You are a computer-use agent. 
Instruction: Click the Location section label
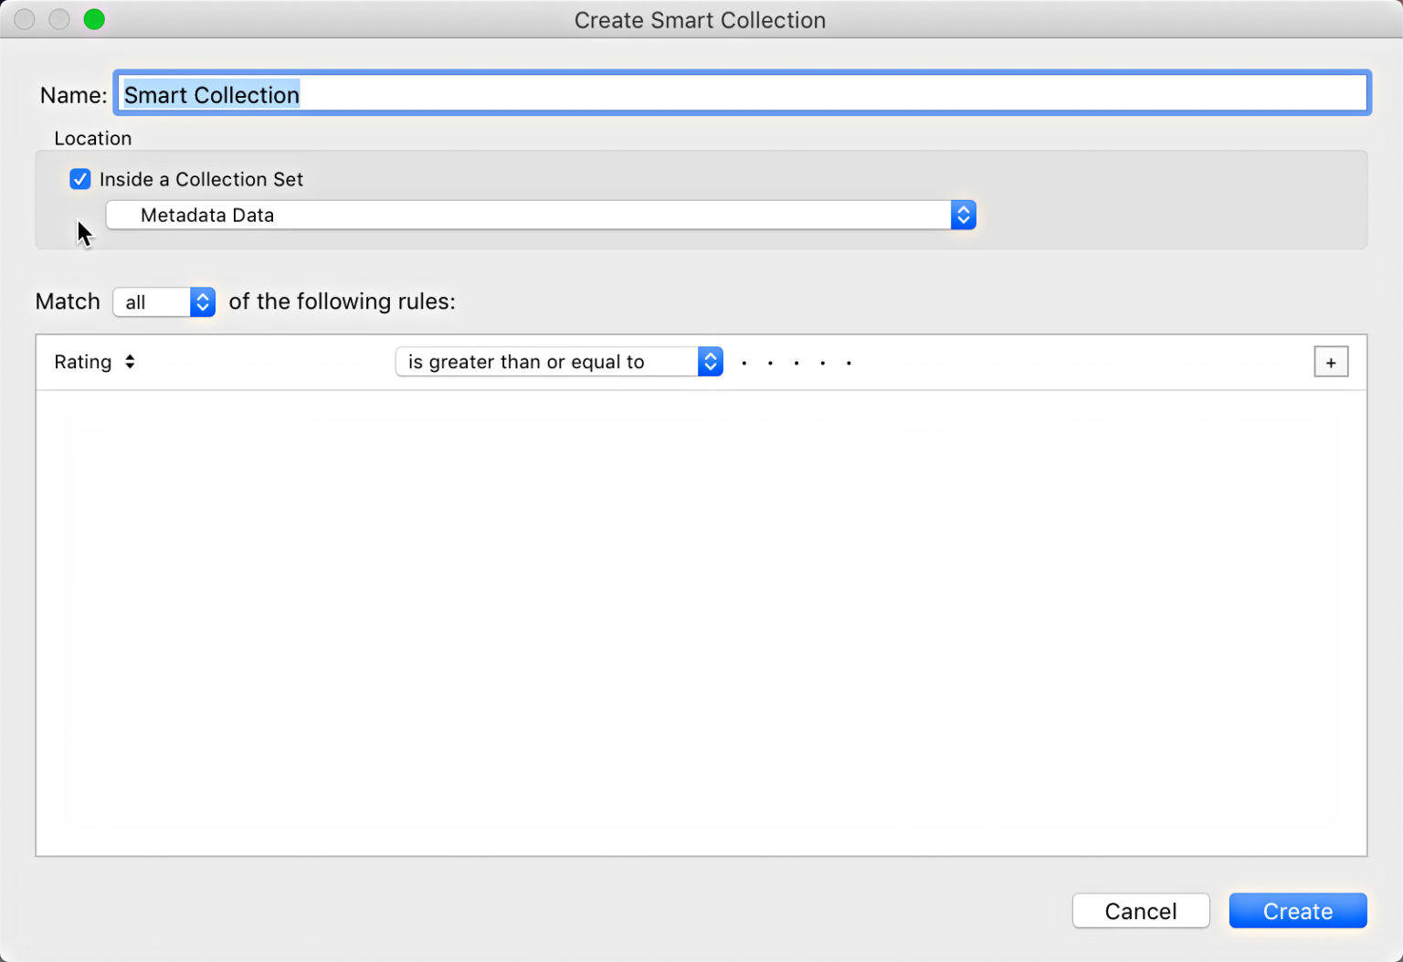[x=93, y=138]
